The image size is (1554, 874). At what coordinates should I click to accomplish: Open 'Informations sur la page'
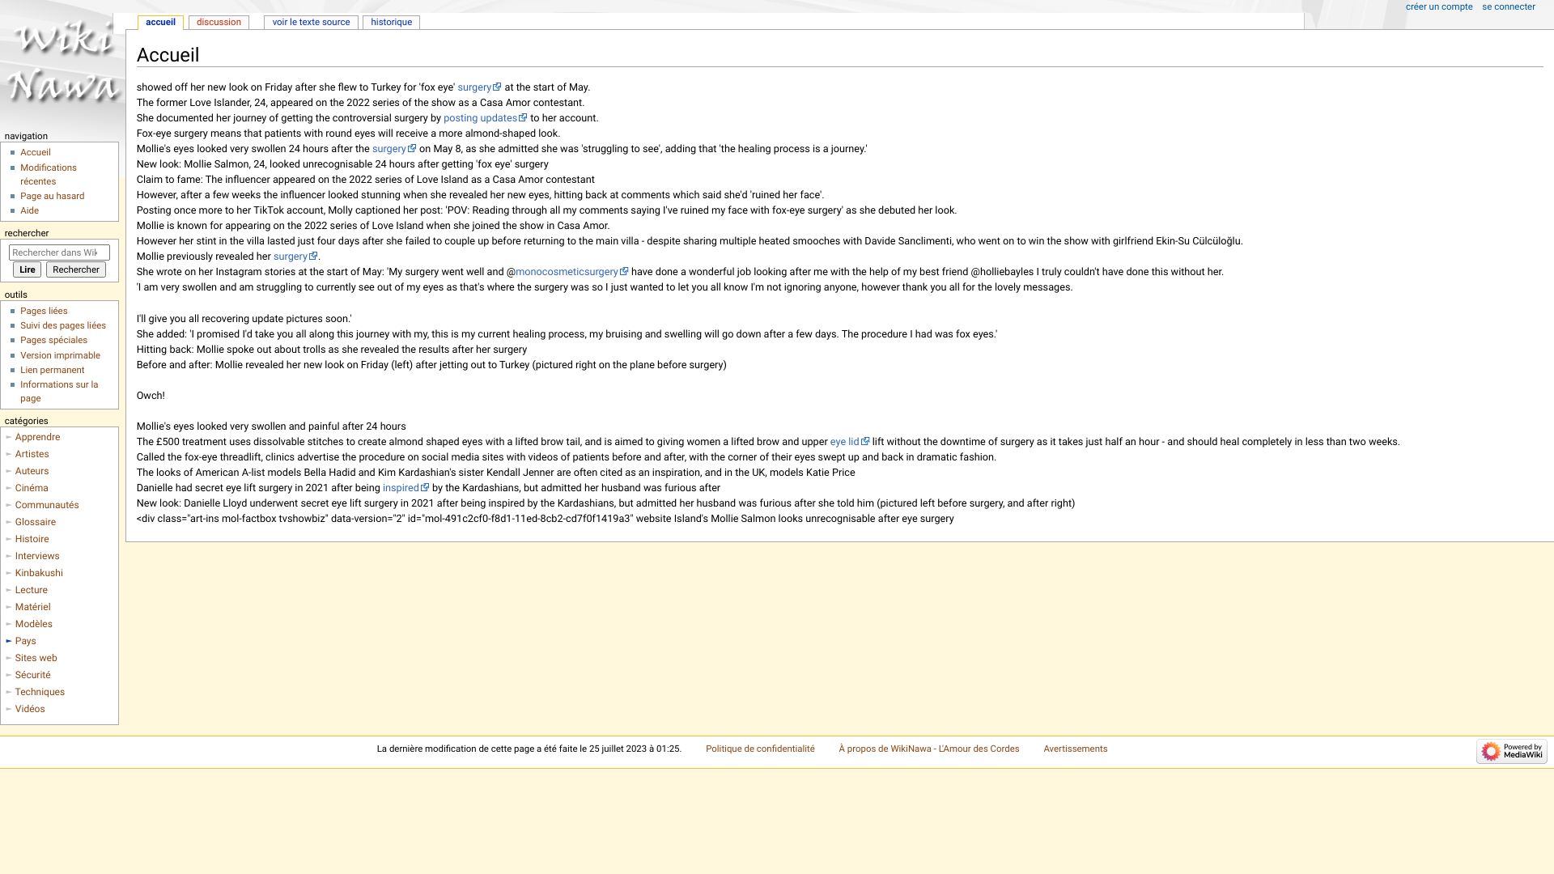[x=59, y=391]
